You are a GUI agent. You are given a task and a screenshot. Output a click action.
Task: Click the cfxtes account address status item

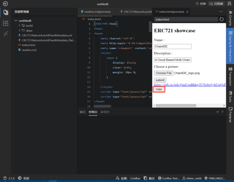point(192,178)
